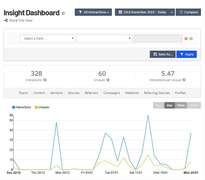The height and width of the screenshot is (180, 205).
Task: Click the Compare button
Action: click(188, 12)
